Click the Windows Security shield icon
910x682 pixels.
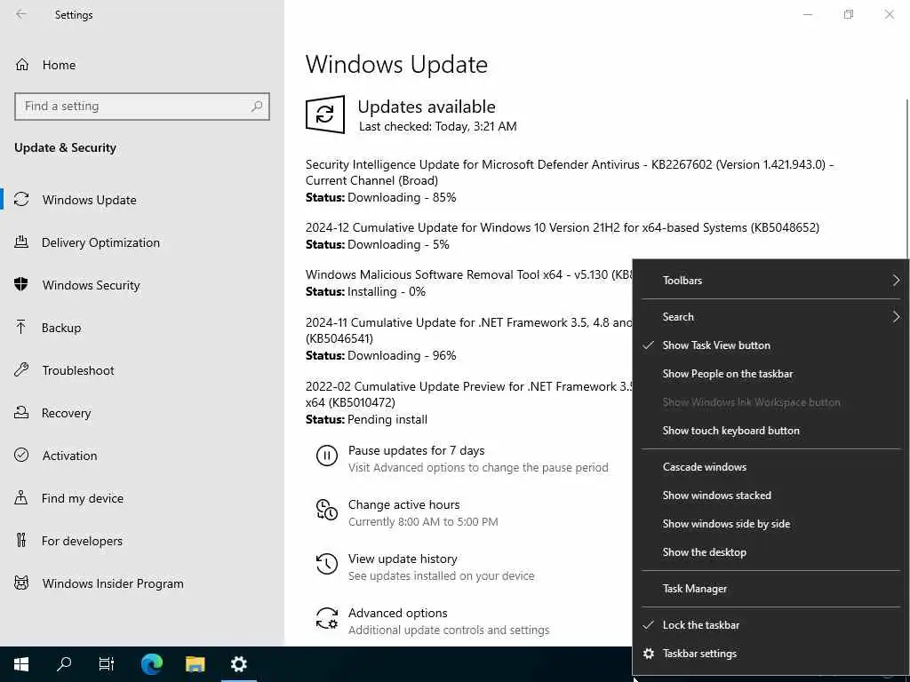click(21, 285)
